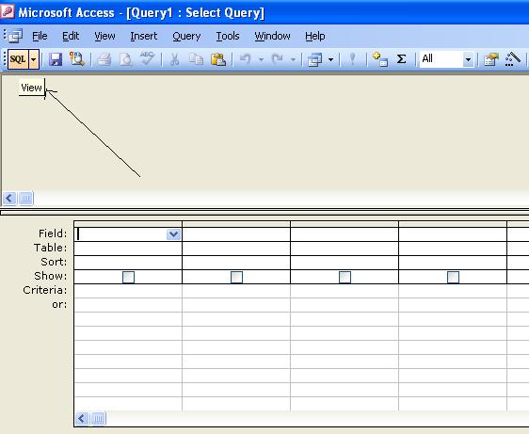This screenshot has height=434, width=529.
Task: Click the design grid scroll-left arrow
Action: pos(81,419)
